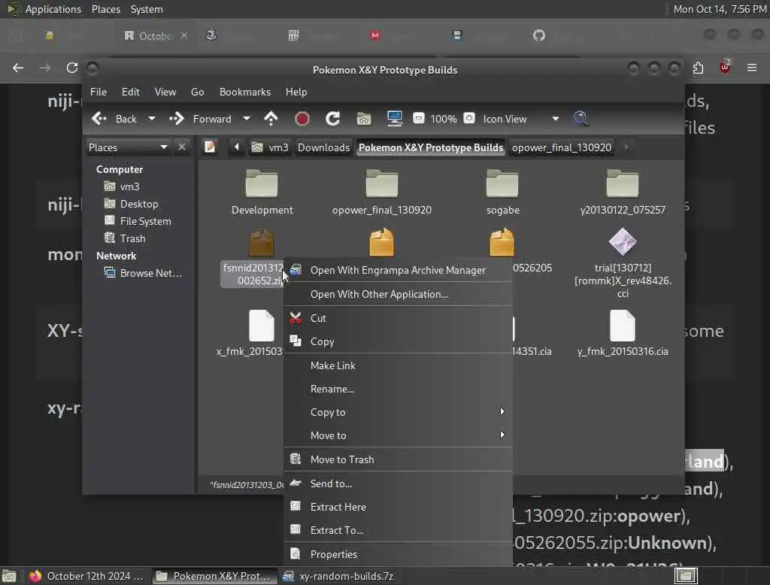Click the Search magnifier icon in the toolbar

[x=581, y=118]
